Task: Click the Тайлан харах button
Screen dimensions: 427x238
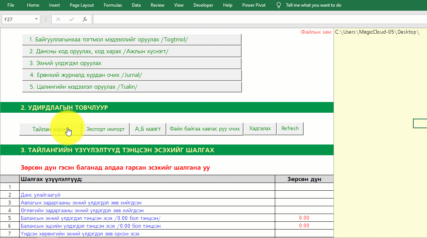Action: (x=50, y=129)
